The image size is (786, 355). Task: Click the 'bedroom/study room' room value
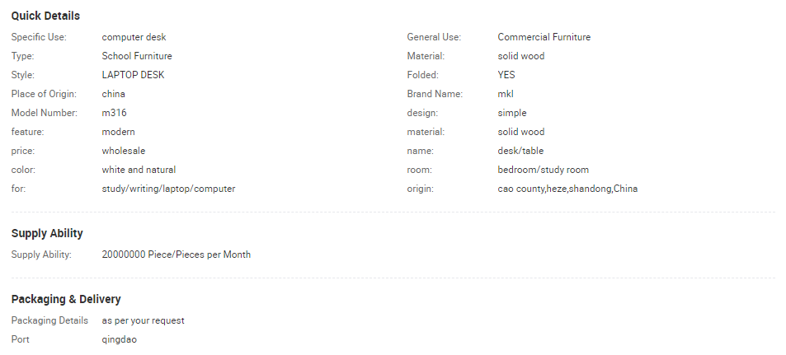[x=543, y=170]
